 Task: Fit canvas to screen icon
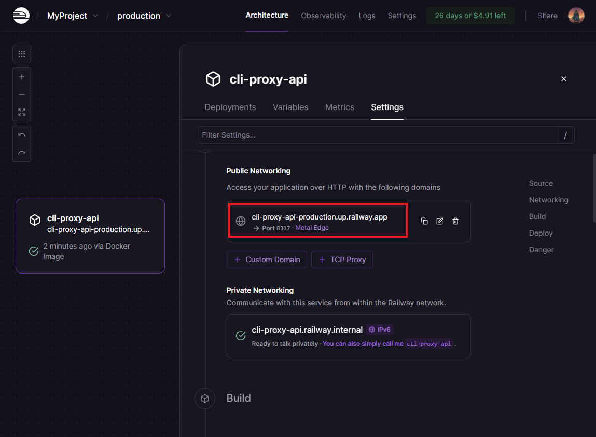[22, 112]
